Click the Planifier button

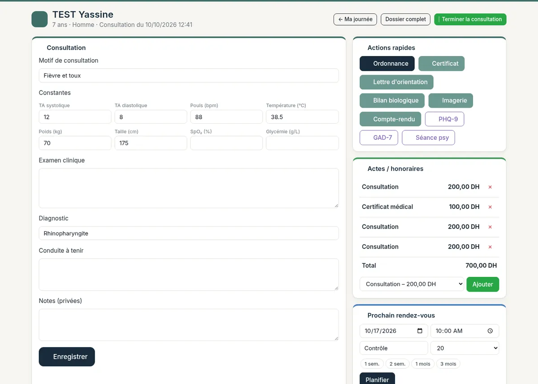377,379
